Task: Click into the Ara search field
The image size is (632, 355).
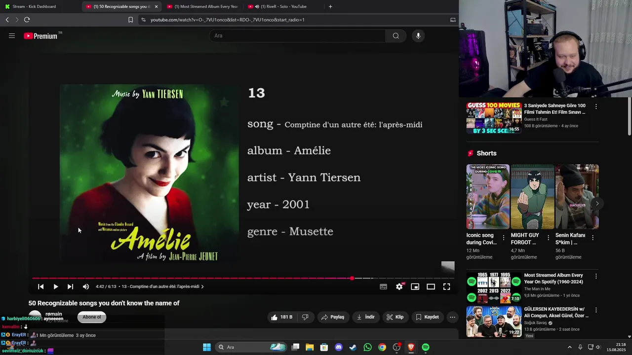Action: click(297, 35)
